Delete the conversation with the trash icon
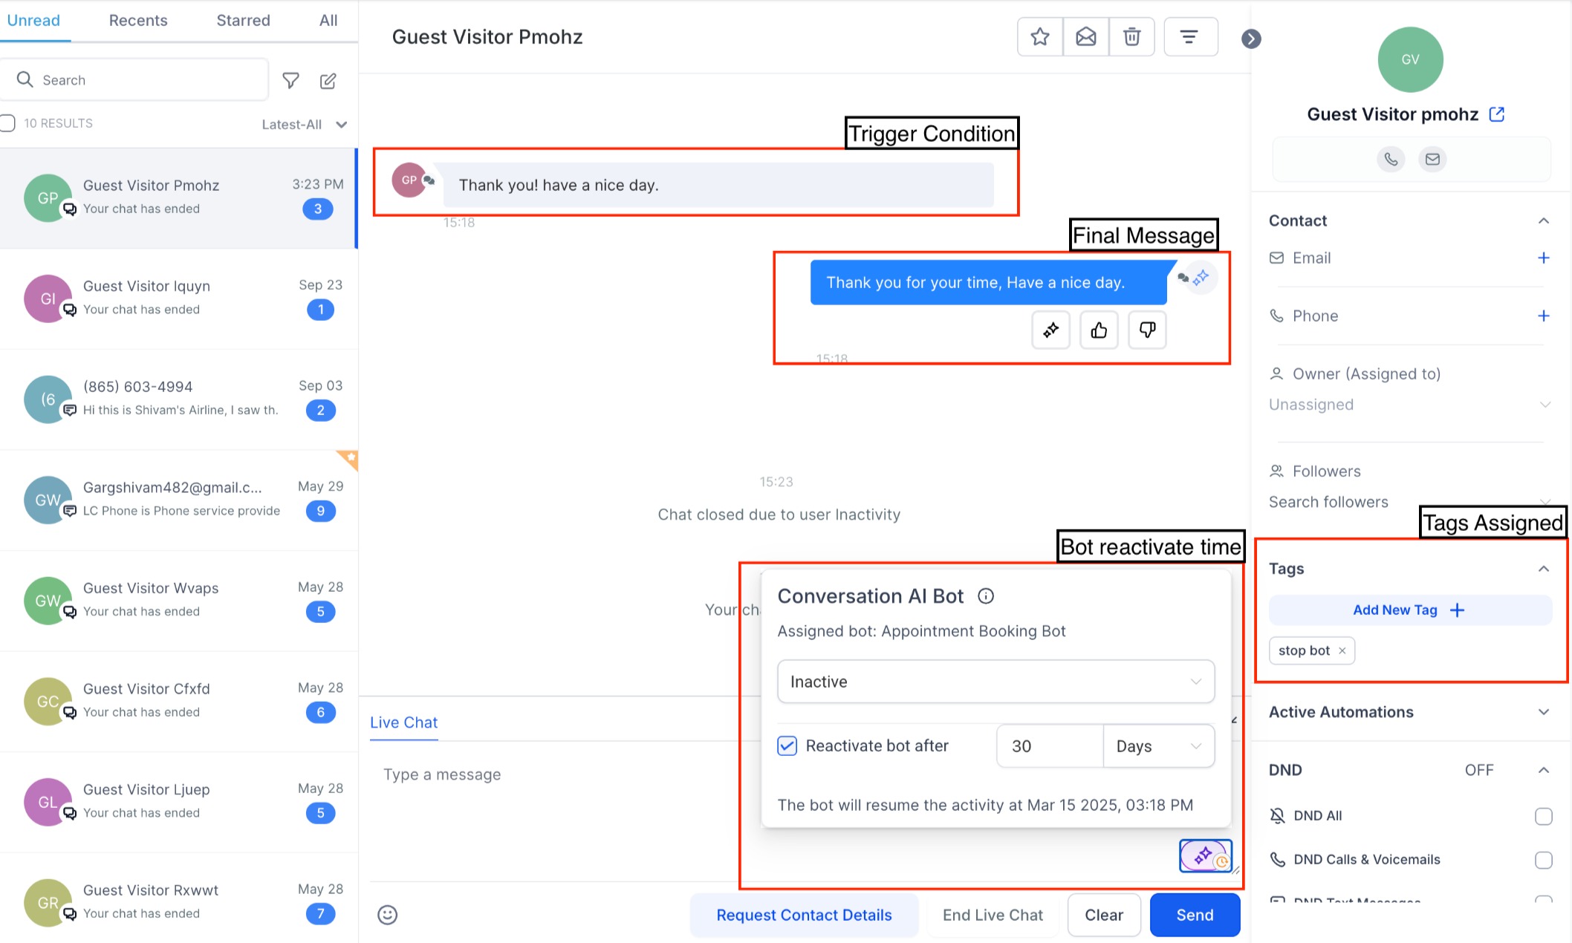This screenshot has width=1572, height=943. pos(1131,37)
